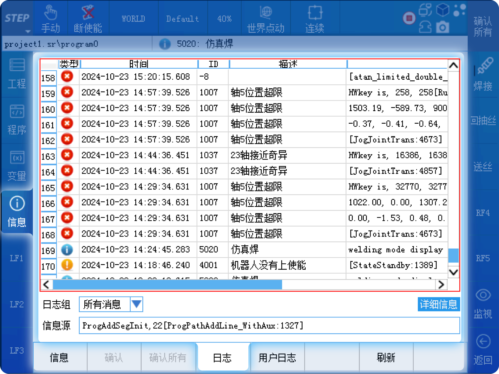Click the horizontal scrollbar left arrow

[46, 285]
